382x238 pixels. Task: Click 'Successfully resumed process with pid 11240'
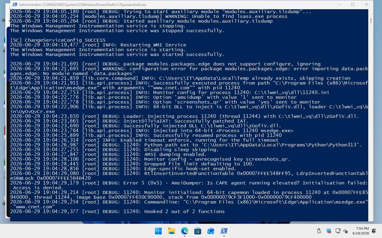pos(217,135)
